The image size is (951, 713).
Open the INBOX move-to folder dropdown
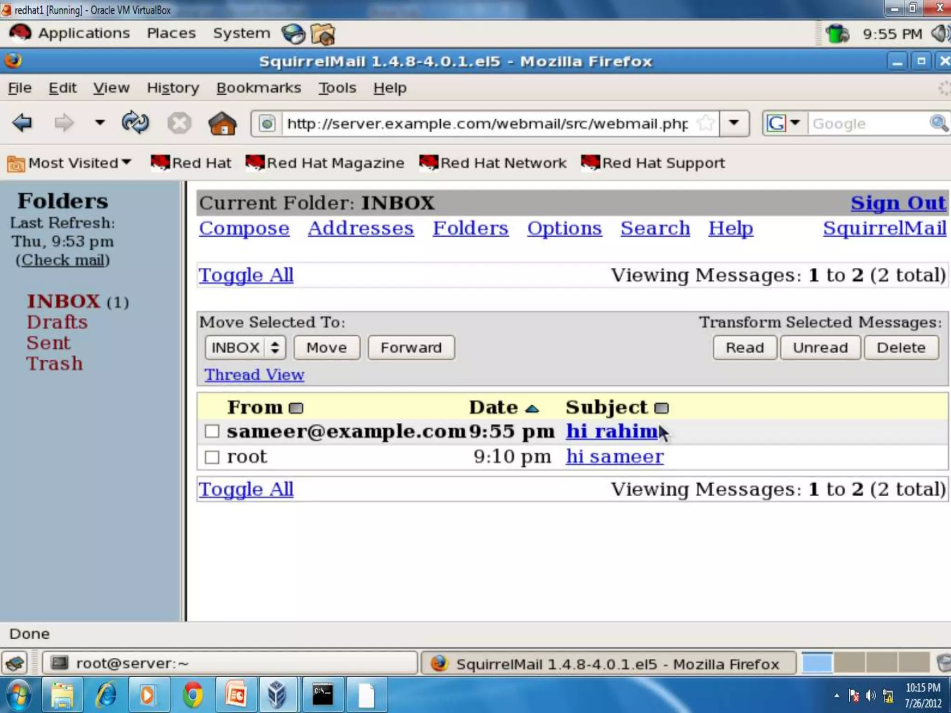click(x=245, y=348)
